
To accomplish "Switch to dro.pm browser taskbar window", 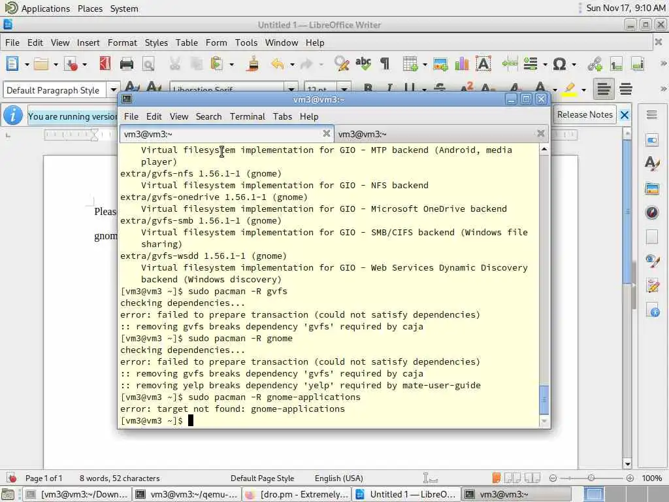I will 297,494.
